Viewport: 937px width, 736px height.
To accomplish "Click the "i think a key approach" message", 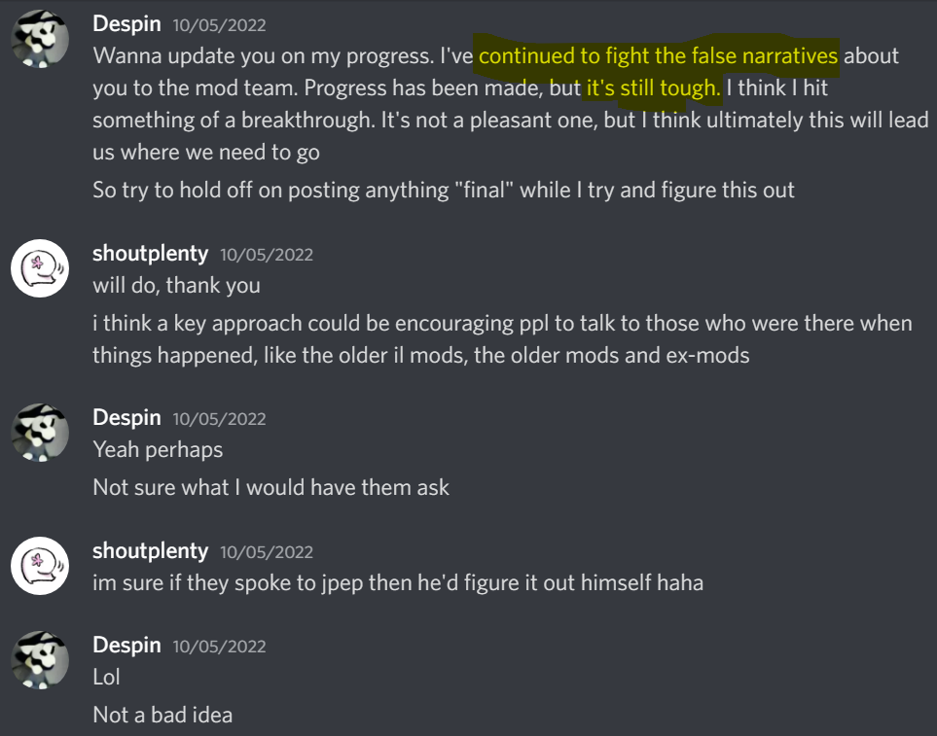I will (x=501, y=337).
